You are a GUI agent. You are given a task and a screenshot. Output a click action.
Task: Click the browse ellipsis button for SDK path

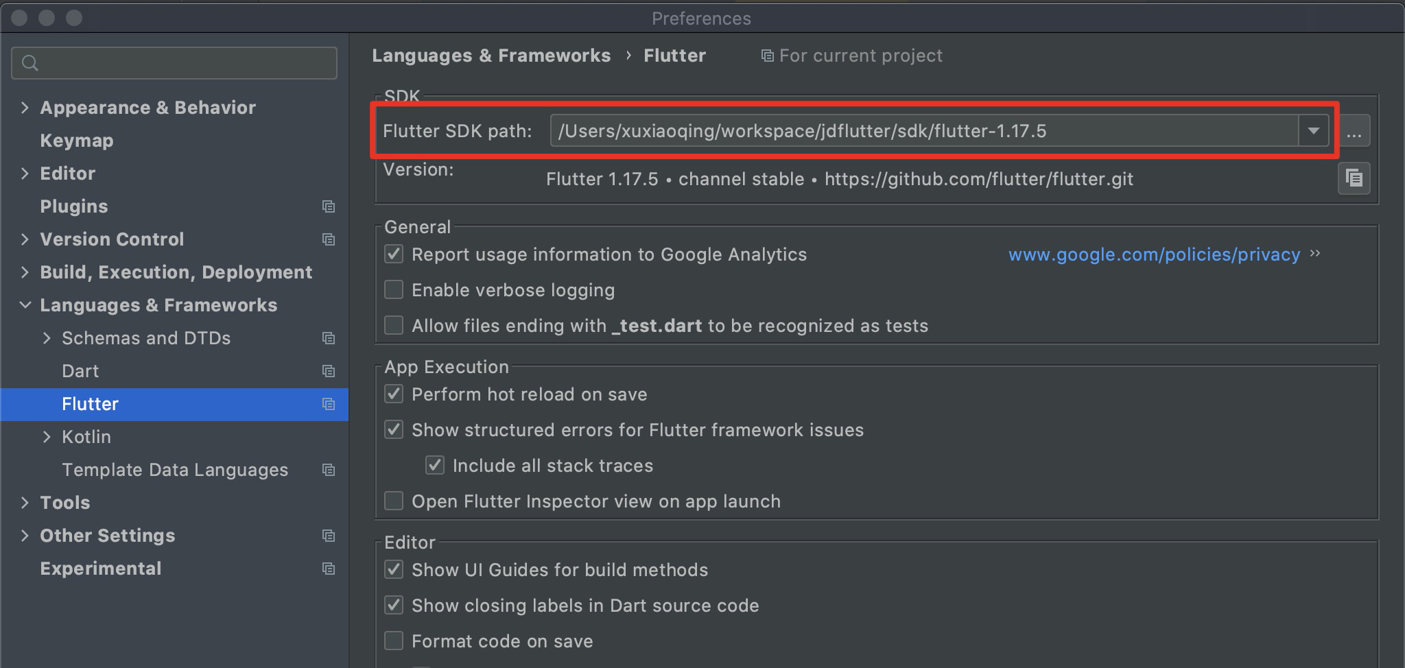pos(1354,131)
